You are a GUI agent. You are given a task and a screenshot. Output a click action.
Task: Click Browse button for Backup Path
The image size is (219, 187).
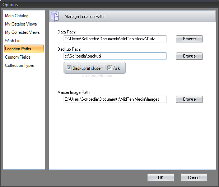189,56
